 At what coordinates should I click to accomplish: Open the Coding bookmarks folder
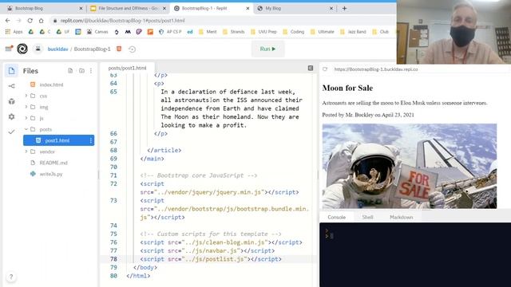pos(293,32)
